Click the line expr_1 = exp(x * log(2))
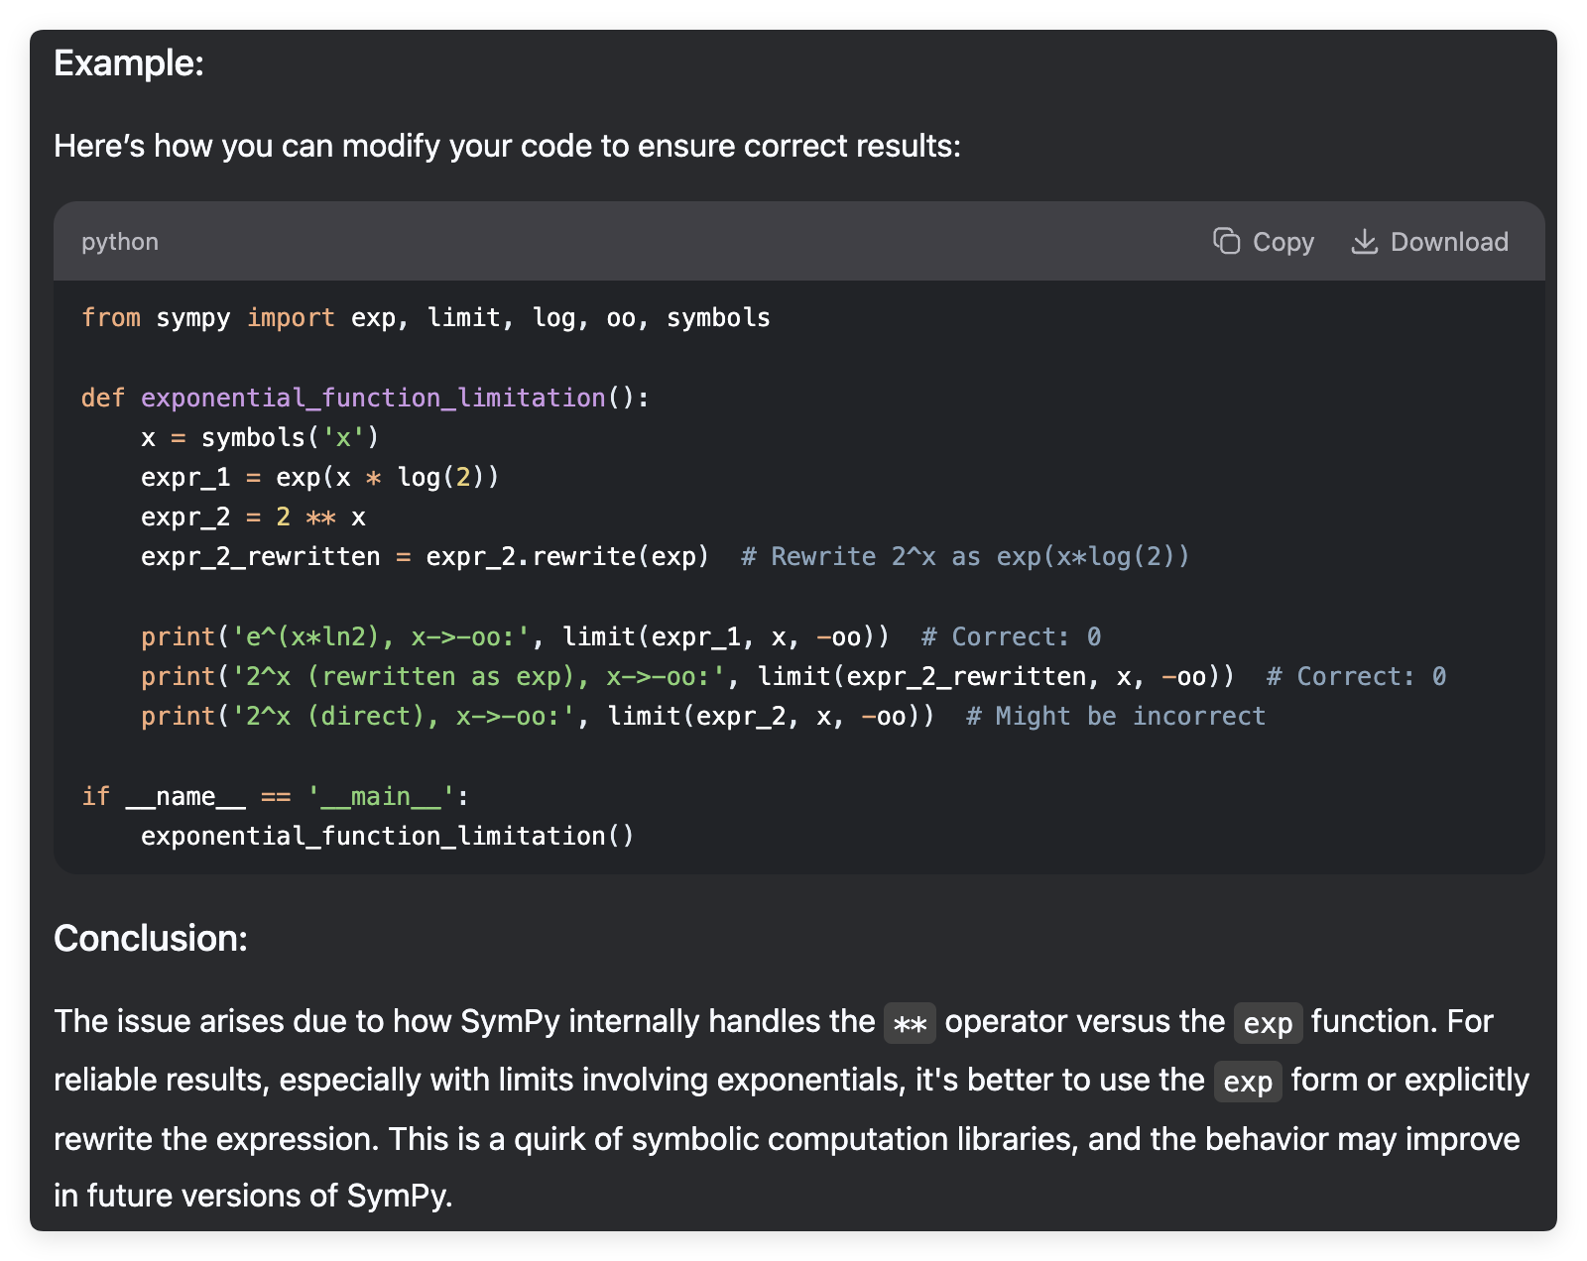1587x1261 pixels. point(319,477)
